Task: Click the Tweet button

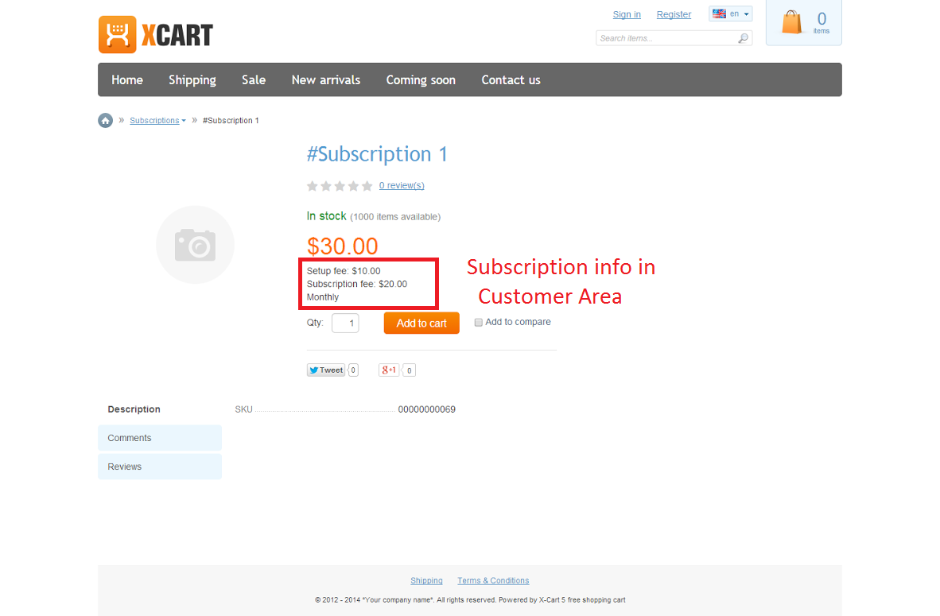Action: coord(326,370)
